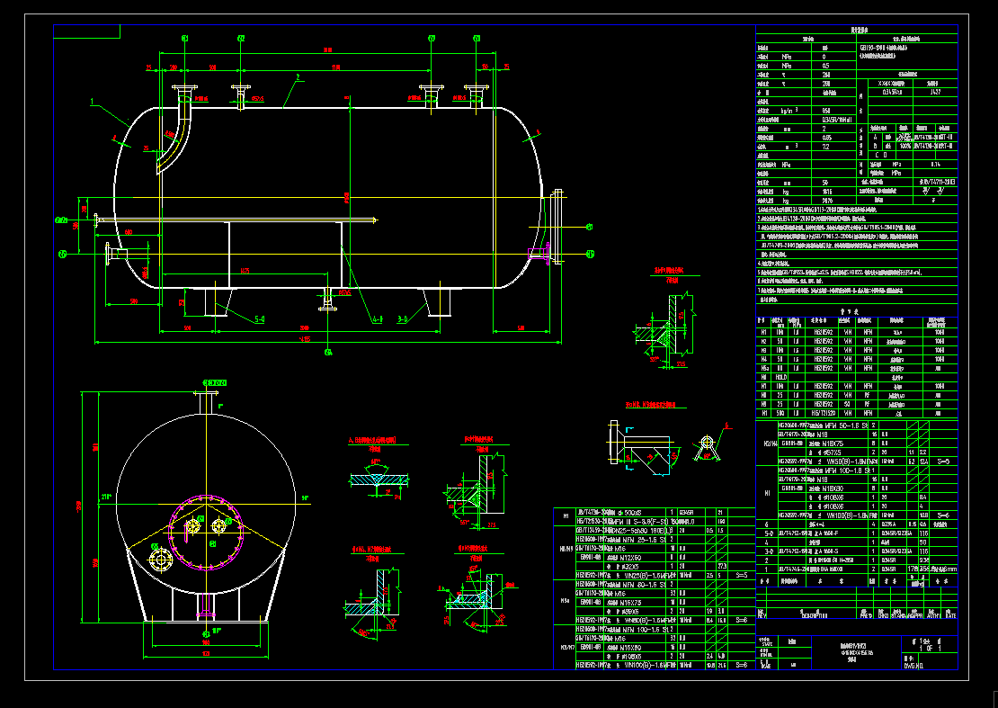Click the "DESCRIPTION" header in the revision block

point(814,615)
